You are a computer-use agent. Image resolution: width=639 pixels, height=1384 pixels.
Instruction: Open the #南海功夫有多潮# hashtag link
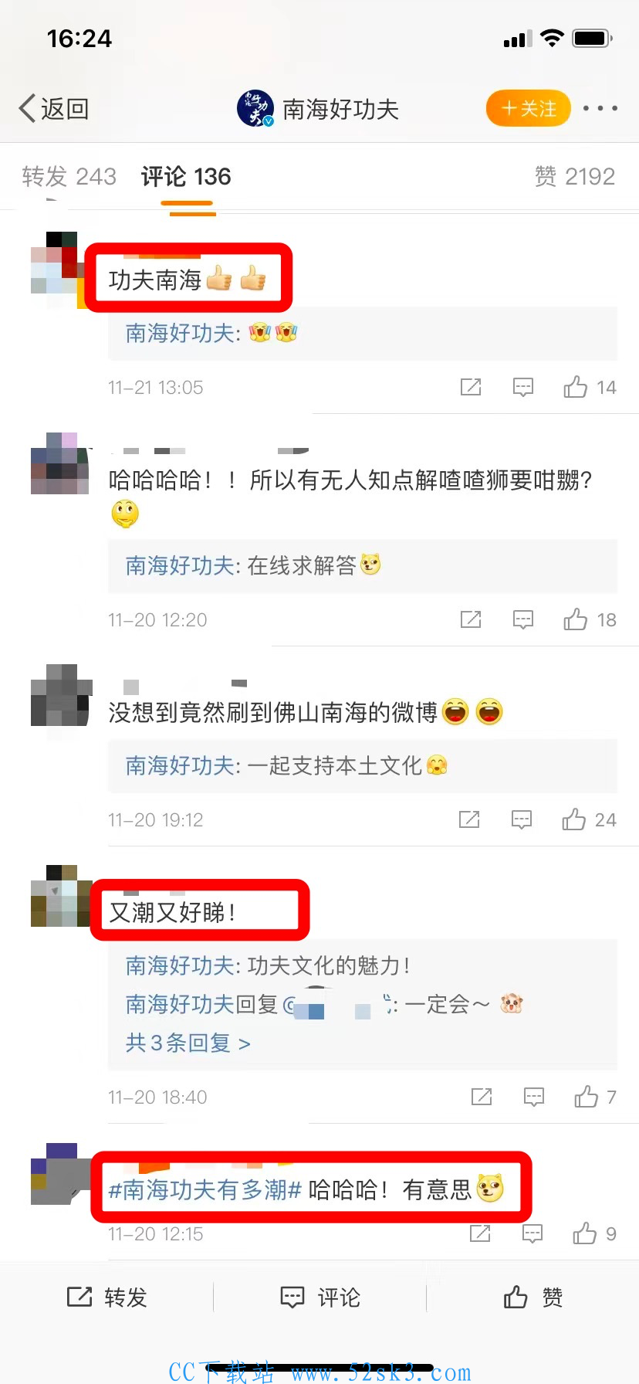pyautogui.click(x=205, y=1190)
